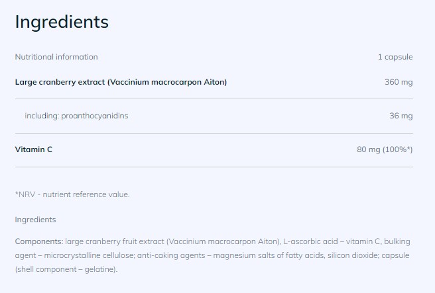Screen dimensions: 435x293
Task: Click the 1 capsule column header
Action: coord(395,57)
